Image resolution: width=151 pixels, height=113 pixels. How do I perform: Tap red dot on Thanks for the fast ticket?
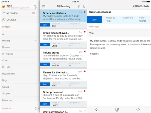point(85,71)
